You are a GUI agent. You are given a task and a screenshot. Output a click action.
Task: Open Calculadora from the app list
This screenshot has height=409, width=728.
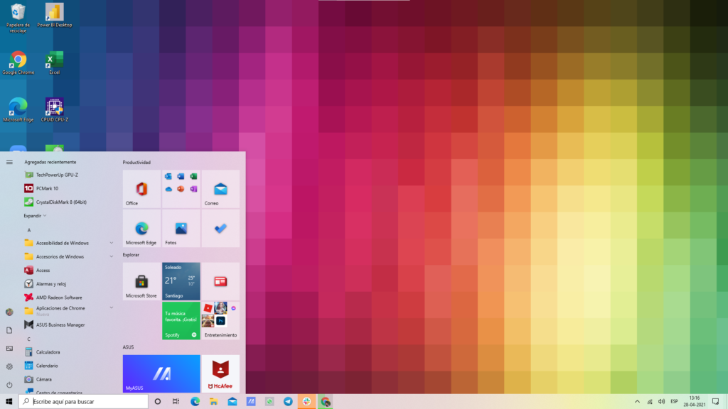pyautogui.click(x=48, y=351)
